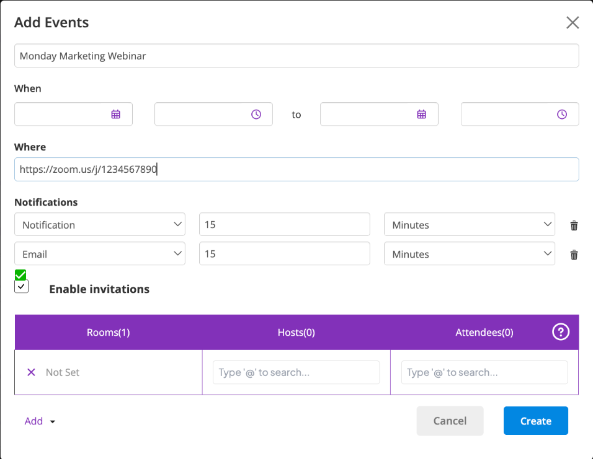This screenshot has width=593, height=459.
Task: Click the Enable invitations label
Action: pyautogui.click(x=99, y=289)
